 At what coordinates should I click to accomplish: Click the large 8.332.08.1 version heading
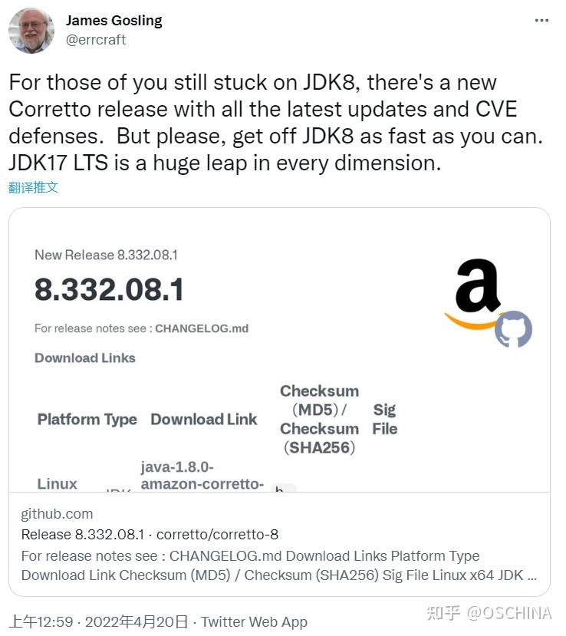(x=109, y=290)
